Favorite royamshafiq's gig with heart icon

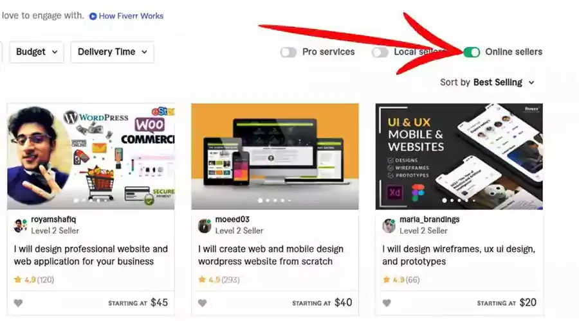tap(18, 303)
